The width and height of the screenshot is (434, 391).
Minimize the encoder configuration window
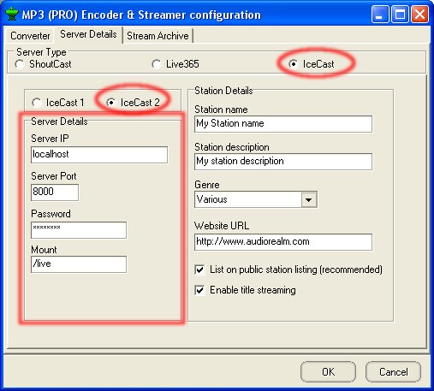point(380,15)
